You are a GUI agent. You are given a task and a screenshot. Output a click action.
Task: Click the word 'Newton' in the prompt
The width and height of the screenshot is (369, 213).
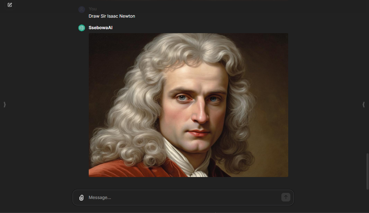click(127, 16)
